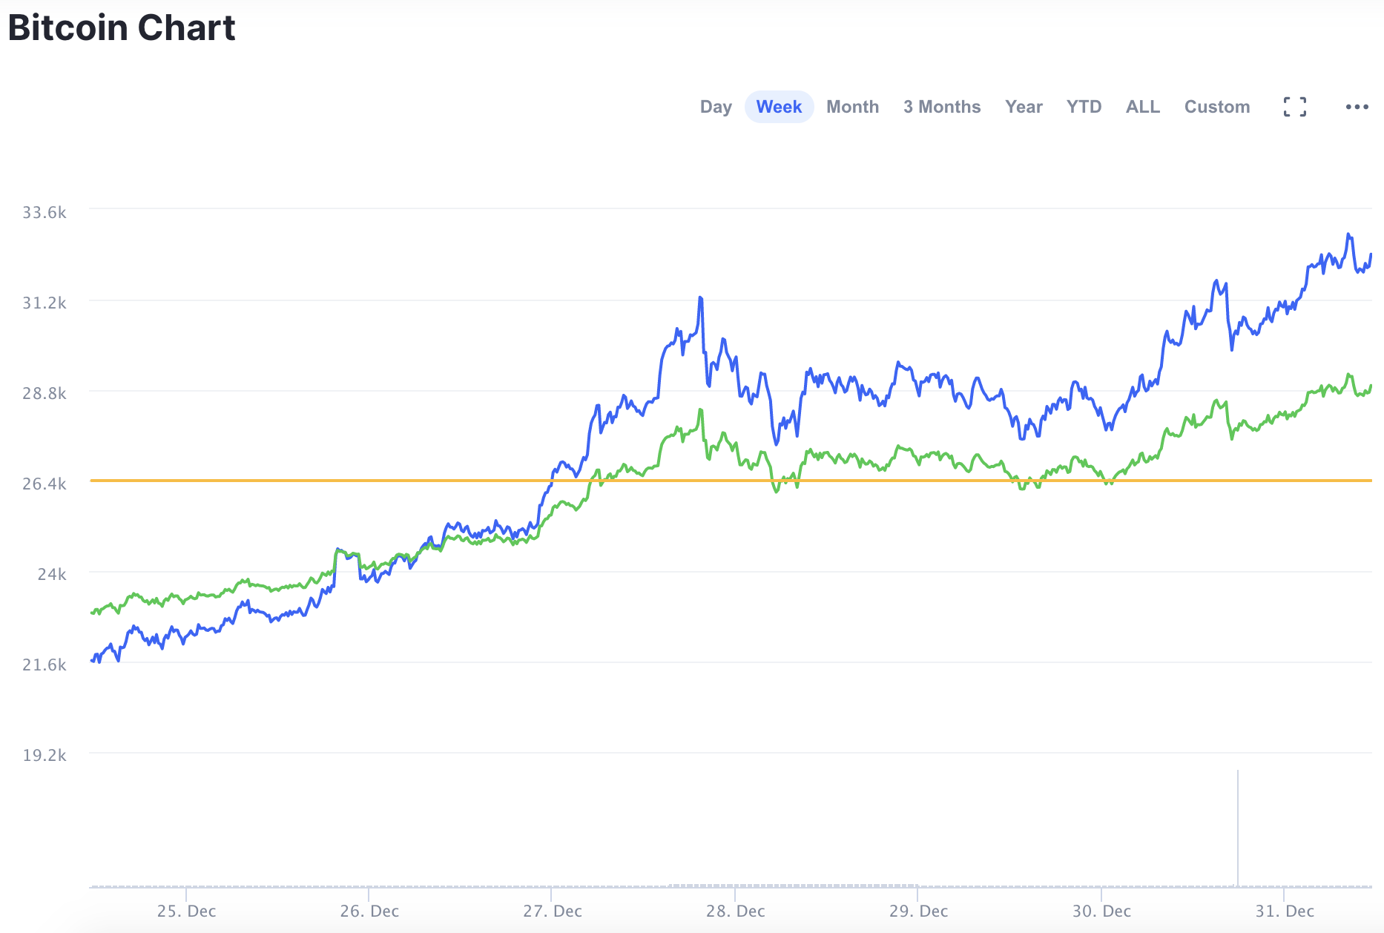Click the 28. Dec date label
Image resolution: width=1384 pixels, height=933 pixels.
735,911
